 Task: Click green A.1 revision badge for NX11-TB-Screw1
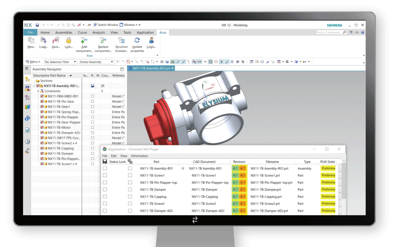click(235, 175)
